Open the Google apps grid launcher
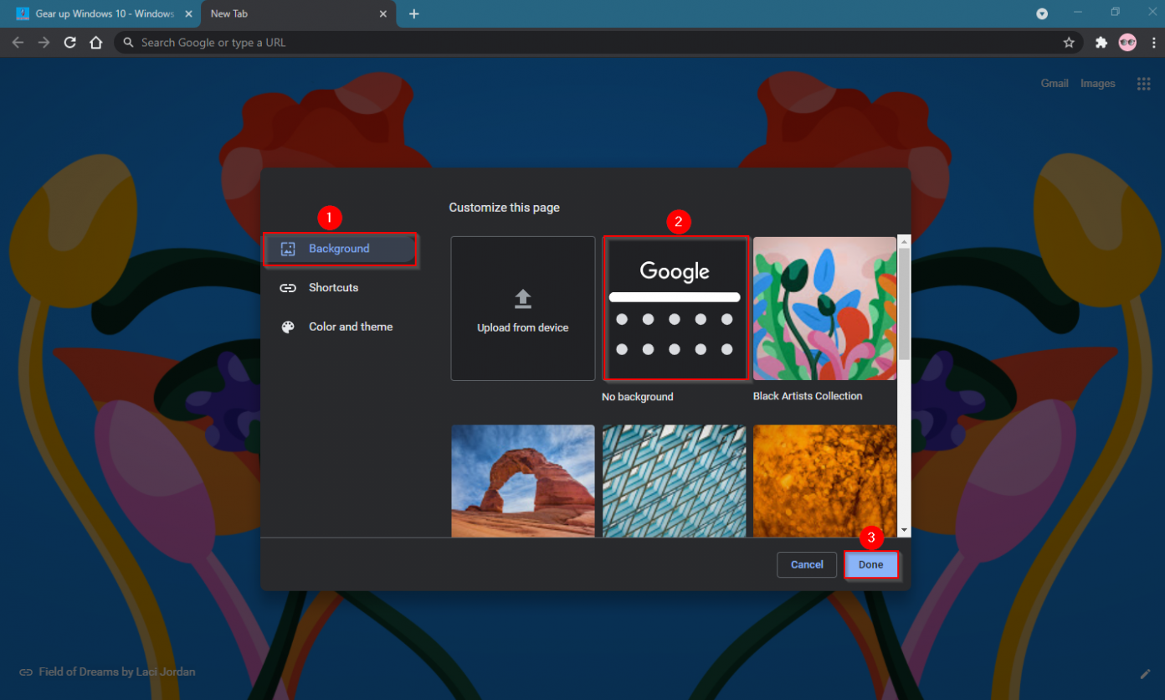1165x700 pixels. (1143, 83)
